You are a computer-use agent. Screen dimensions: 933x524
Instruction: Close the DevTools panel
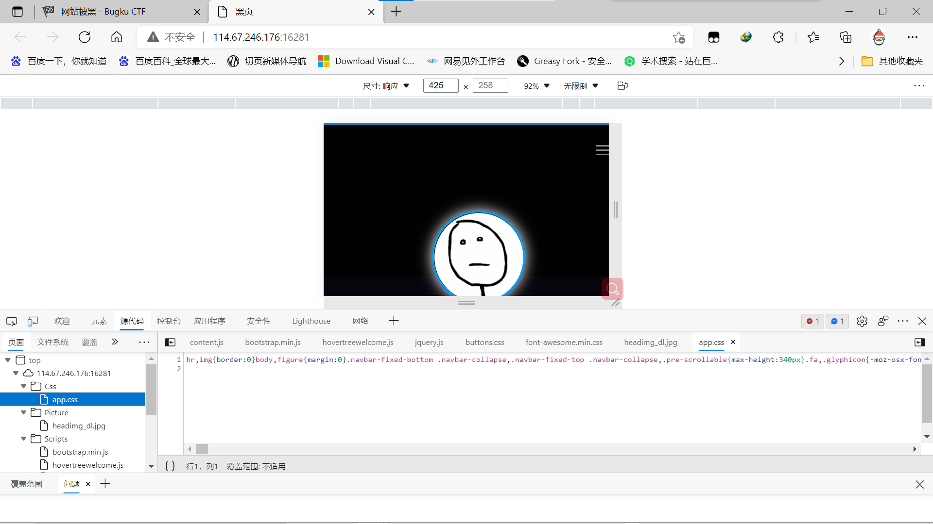[x=922, y=321]
